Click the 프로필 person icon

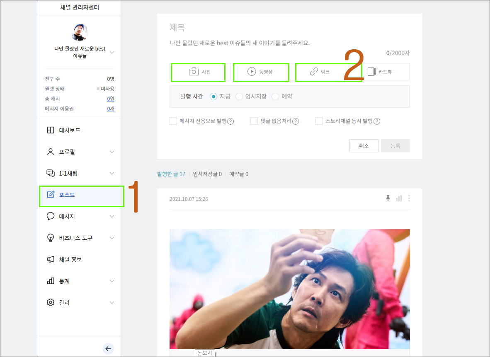50,152
